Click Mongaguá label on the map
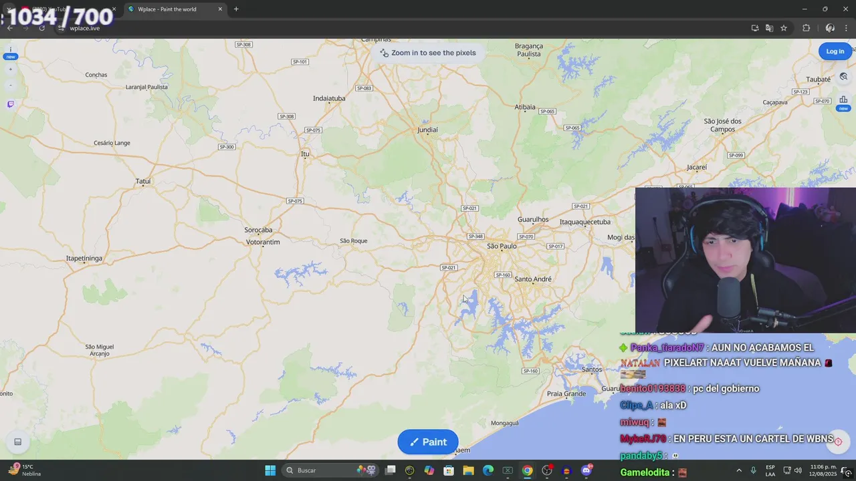This screenshot has width=856, height=481. [x=505, y=423]
